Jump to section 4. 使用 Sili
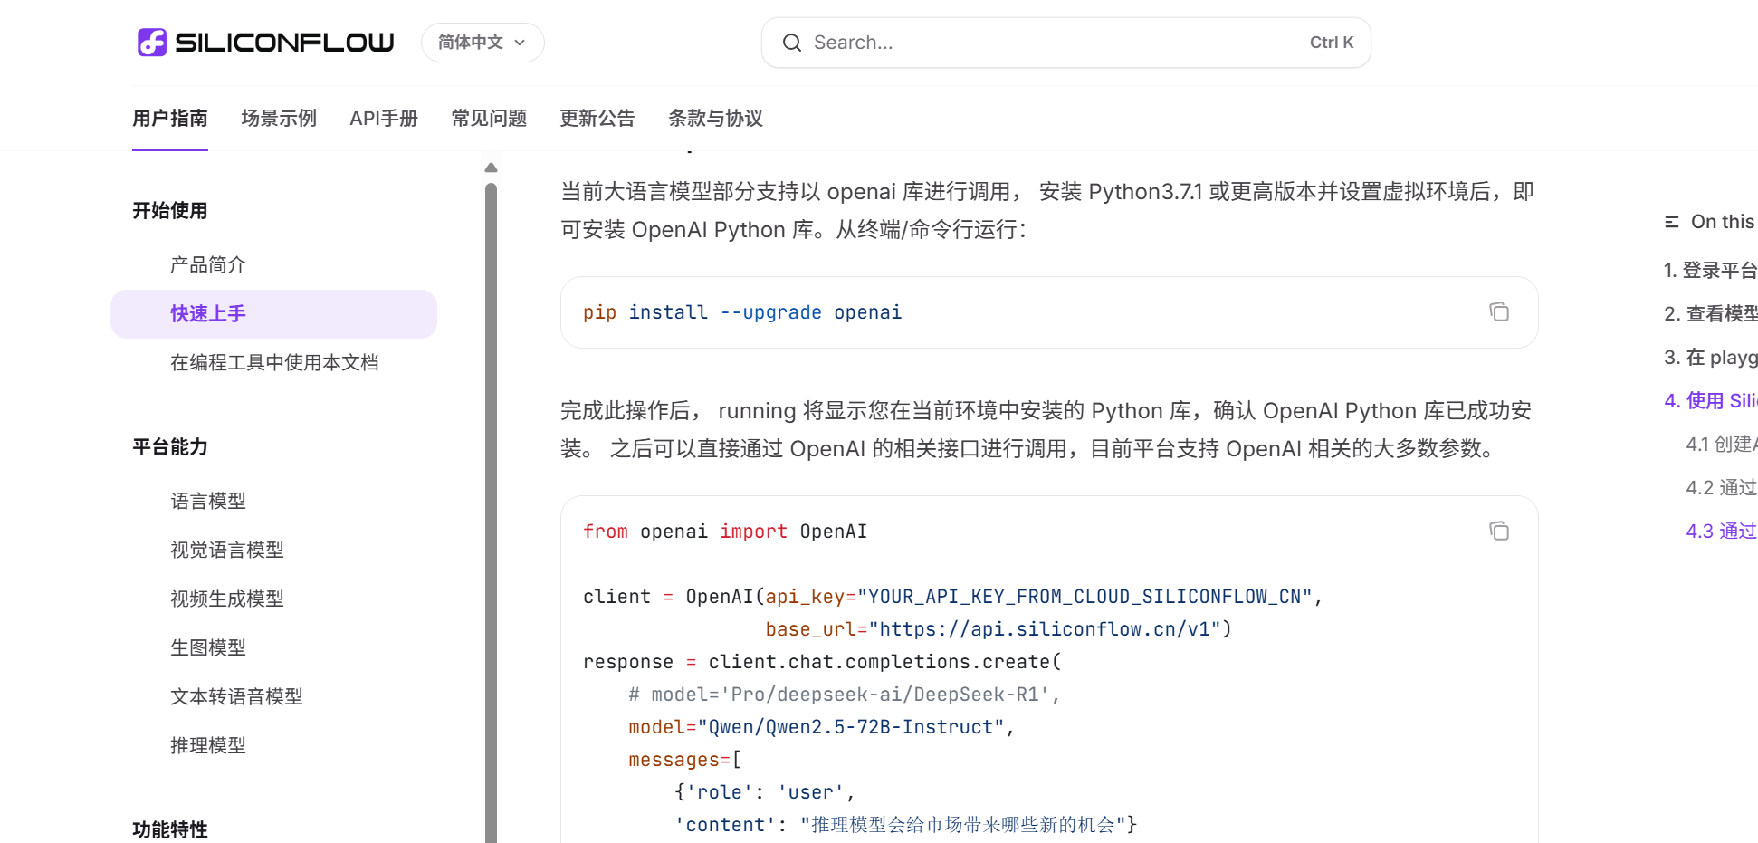 (x=1711, y=400)
